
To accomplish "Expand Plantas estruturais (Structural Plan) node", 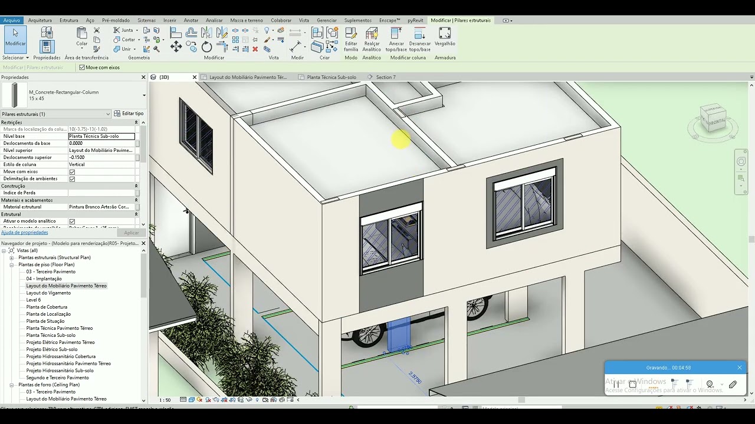I will click(x=11, y=258).
